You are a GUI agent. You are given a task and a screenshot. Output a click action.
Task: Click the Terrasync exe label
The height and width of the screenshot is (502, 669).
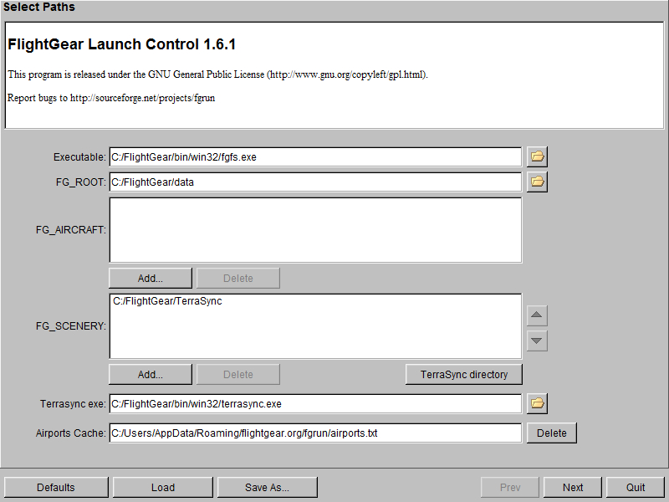click(73, 404)
